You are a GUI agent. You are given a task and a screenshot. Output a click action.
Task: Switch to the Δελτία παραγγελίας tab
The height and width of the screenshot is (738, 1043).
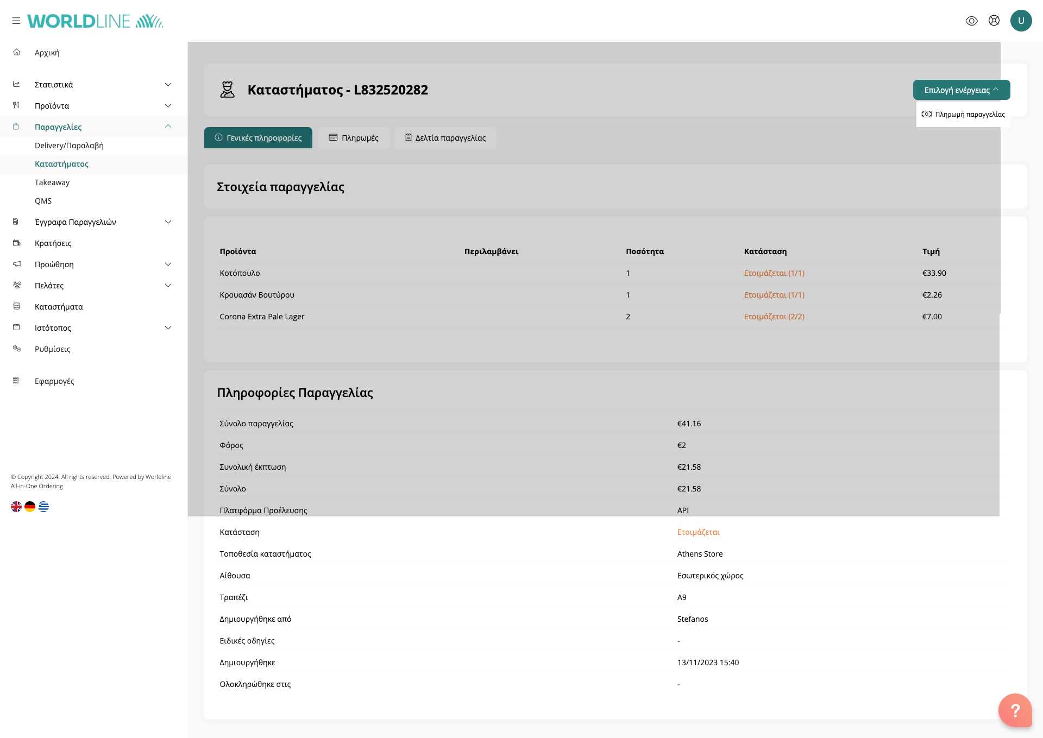pos(445,138)
